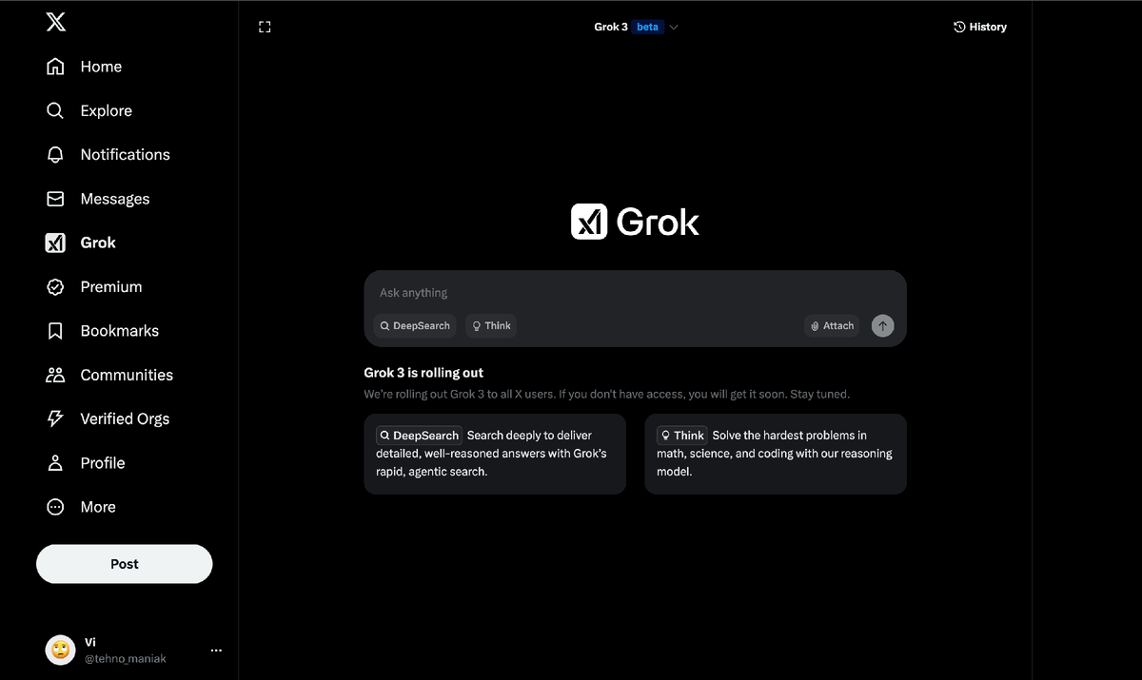Click the account avatar for Vi
1142x680 pixels.
tap(60, 650)
